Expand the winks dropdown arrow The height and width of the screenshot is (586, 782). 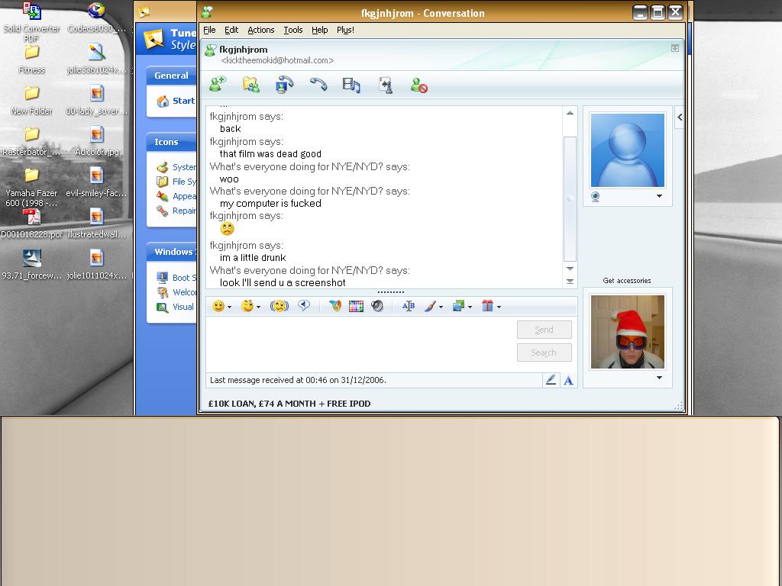pyautogui.click(x=258, y=307)
